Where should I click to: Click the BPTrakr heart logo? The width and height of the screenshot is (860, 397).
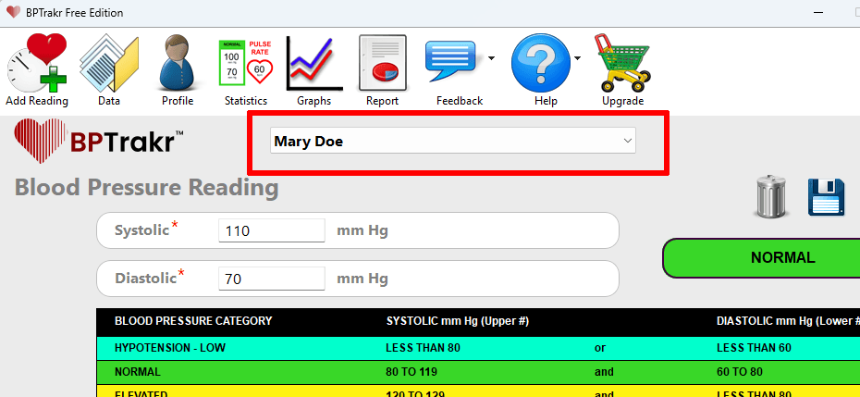(39, 142)
